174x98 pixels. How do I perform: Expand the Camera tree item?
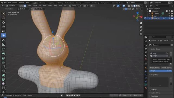150,14
